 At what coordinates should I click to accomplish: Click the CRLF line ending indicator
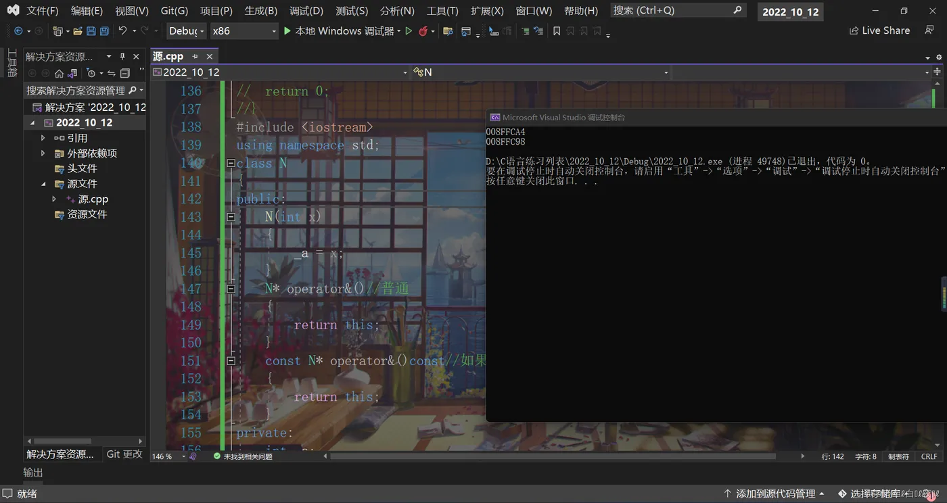click(929, 456)
